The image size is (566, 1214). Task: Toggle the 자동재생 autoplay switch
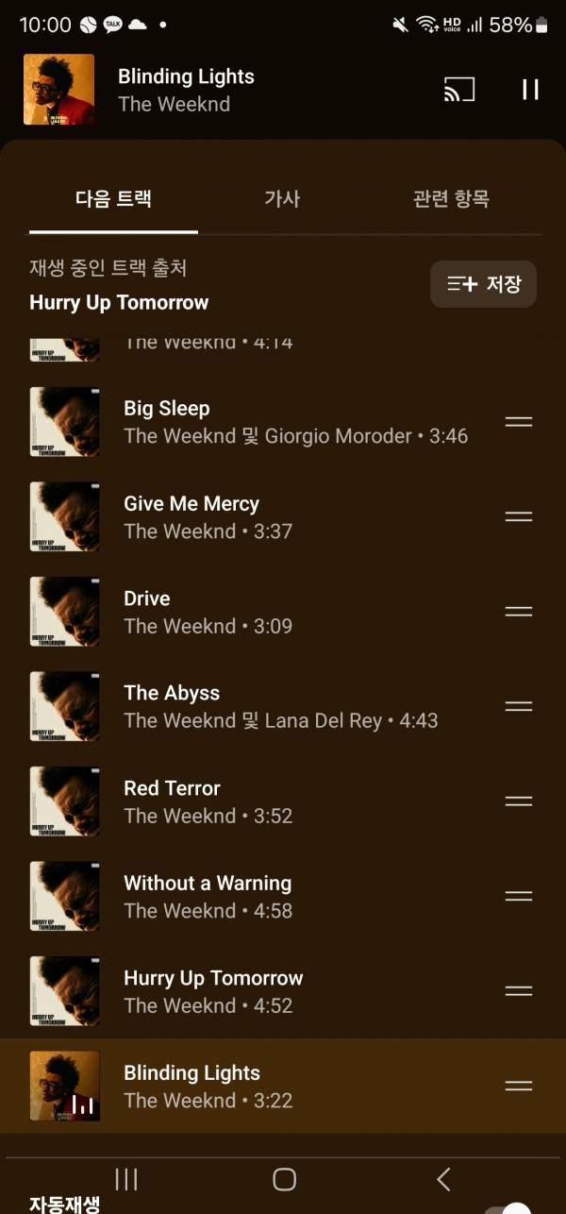508,1207
